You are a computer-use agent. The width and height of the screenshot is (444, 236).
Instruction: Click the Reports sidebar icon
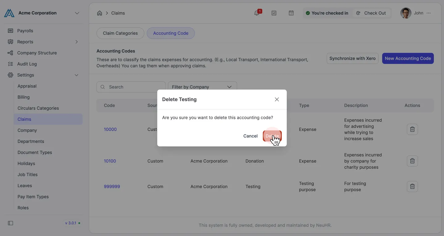[10, 42]
